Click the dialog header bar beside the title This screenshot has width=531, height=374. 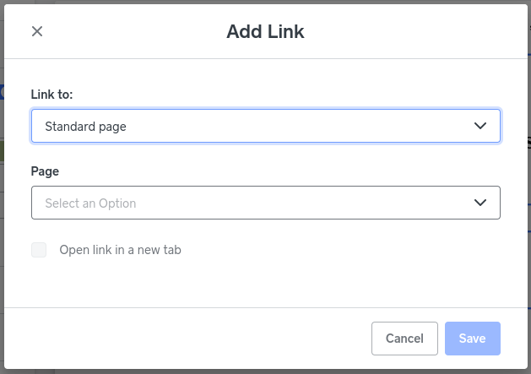[x=405, y=32]
